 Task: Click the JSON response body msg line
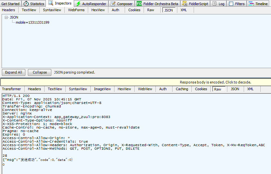point(38,160)
